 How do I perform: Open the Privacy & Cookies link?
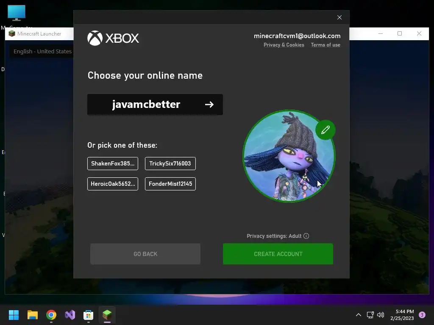284,45
